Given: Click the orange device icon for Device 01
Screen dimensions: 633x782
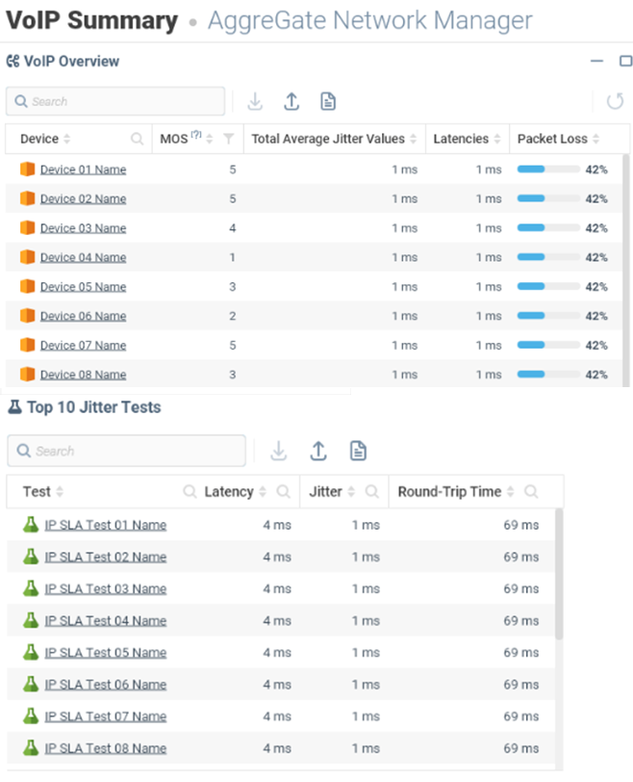Looking at the screenshot, I should tap(27, 169).
